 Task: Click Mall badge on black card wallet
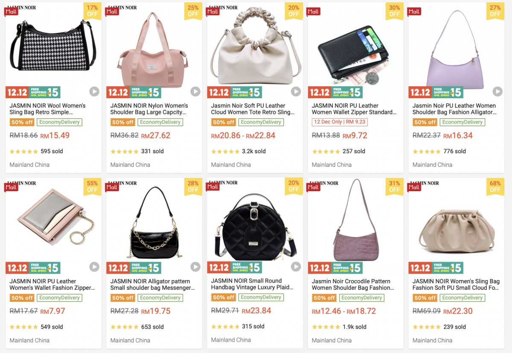click(314, 12)
